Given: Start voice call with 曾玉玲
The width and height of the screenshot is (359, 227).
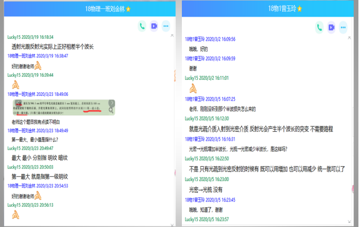Looking at the screenshot, I should [320, 27].
